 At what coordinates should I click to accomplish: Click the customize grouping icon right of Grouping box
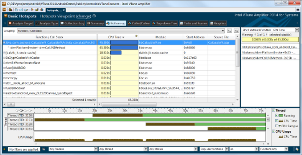click(x=229, y=31)
